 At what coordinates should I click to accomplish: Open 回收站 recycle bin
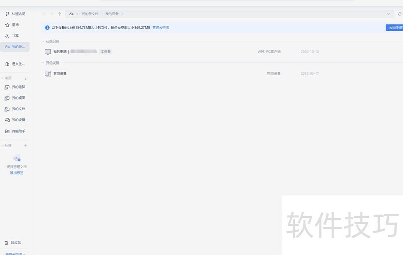click(x=15, y=243)
